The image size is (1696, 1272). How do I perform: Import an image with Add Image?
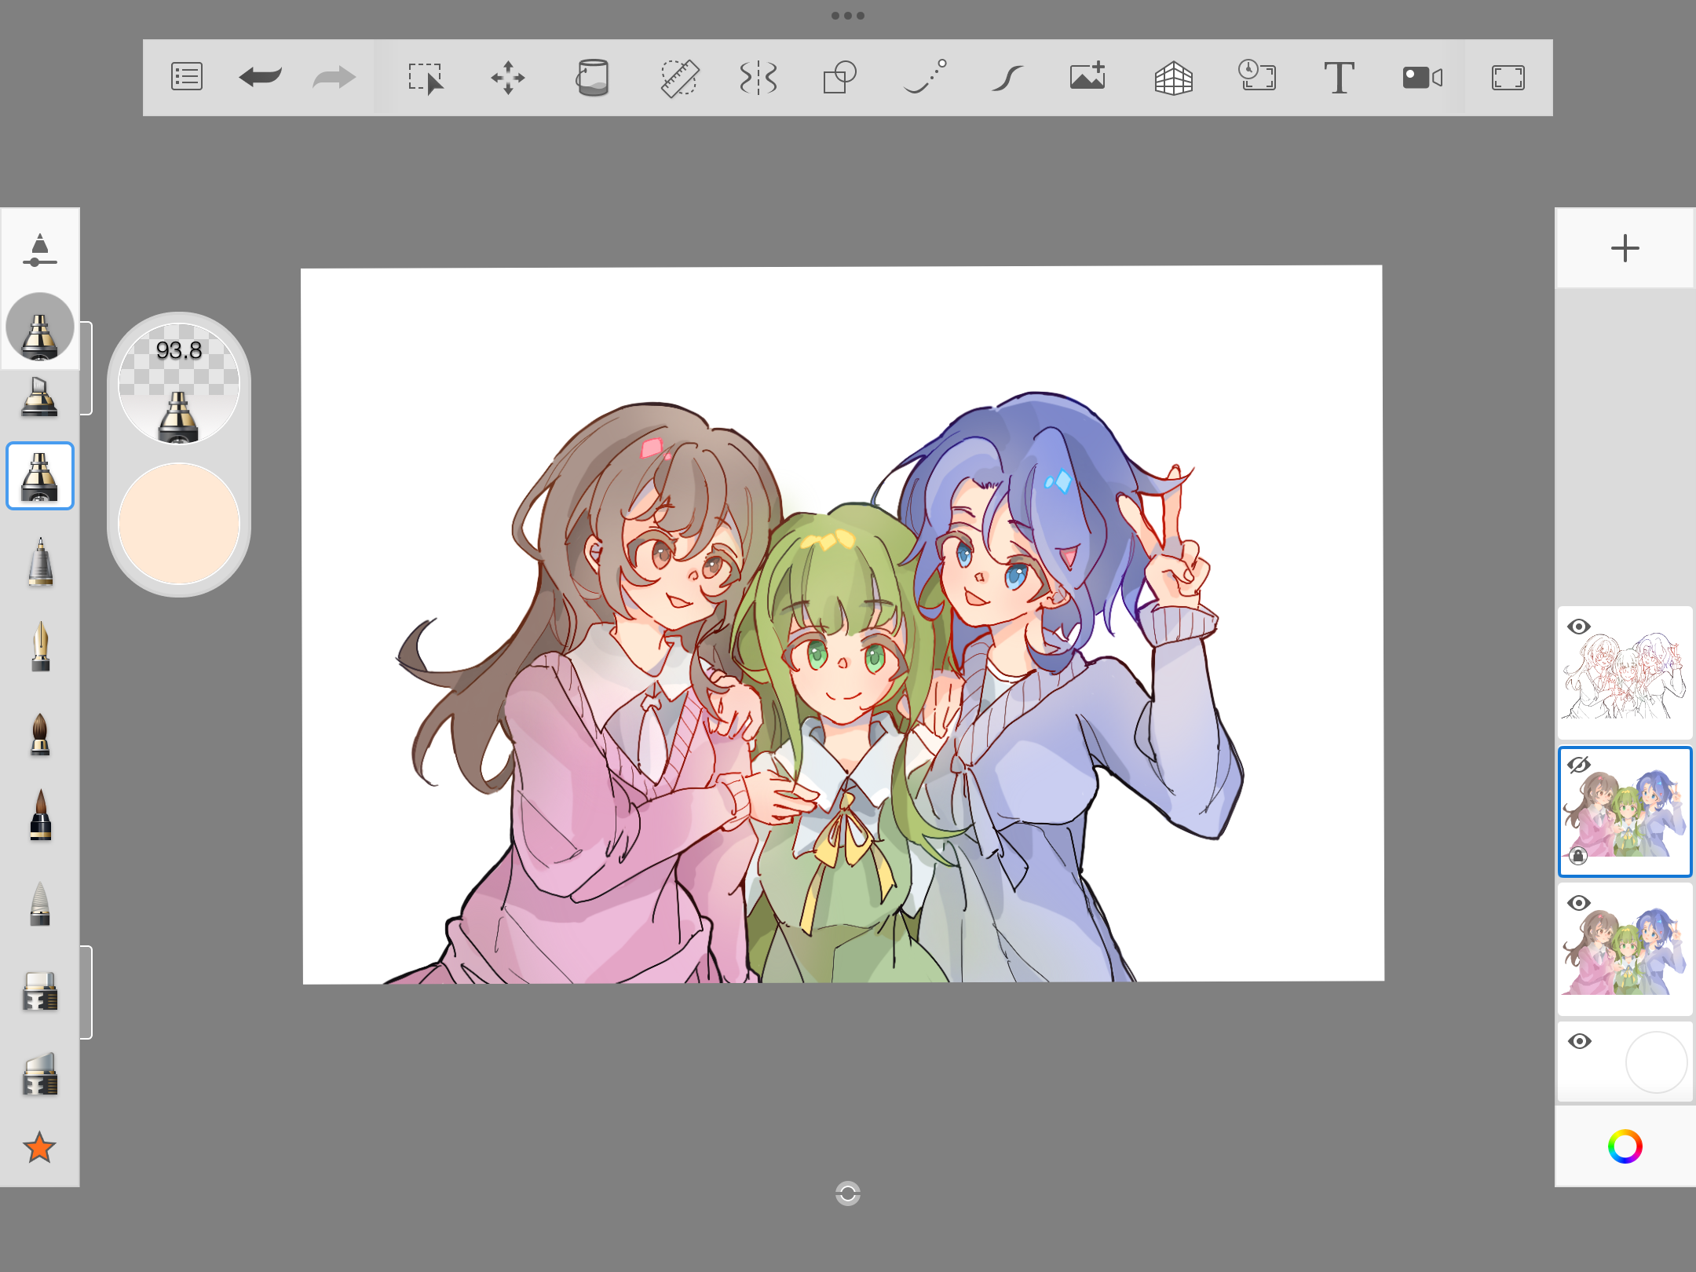click(x=1088, y=76)
